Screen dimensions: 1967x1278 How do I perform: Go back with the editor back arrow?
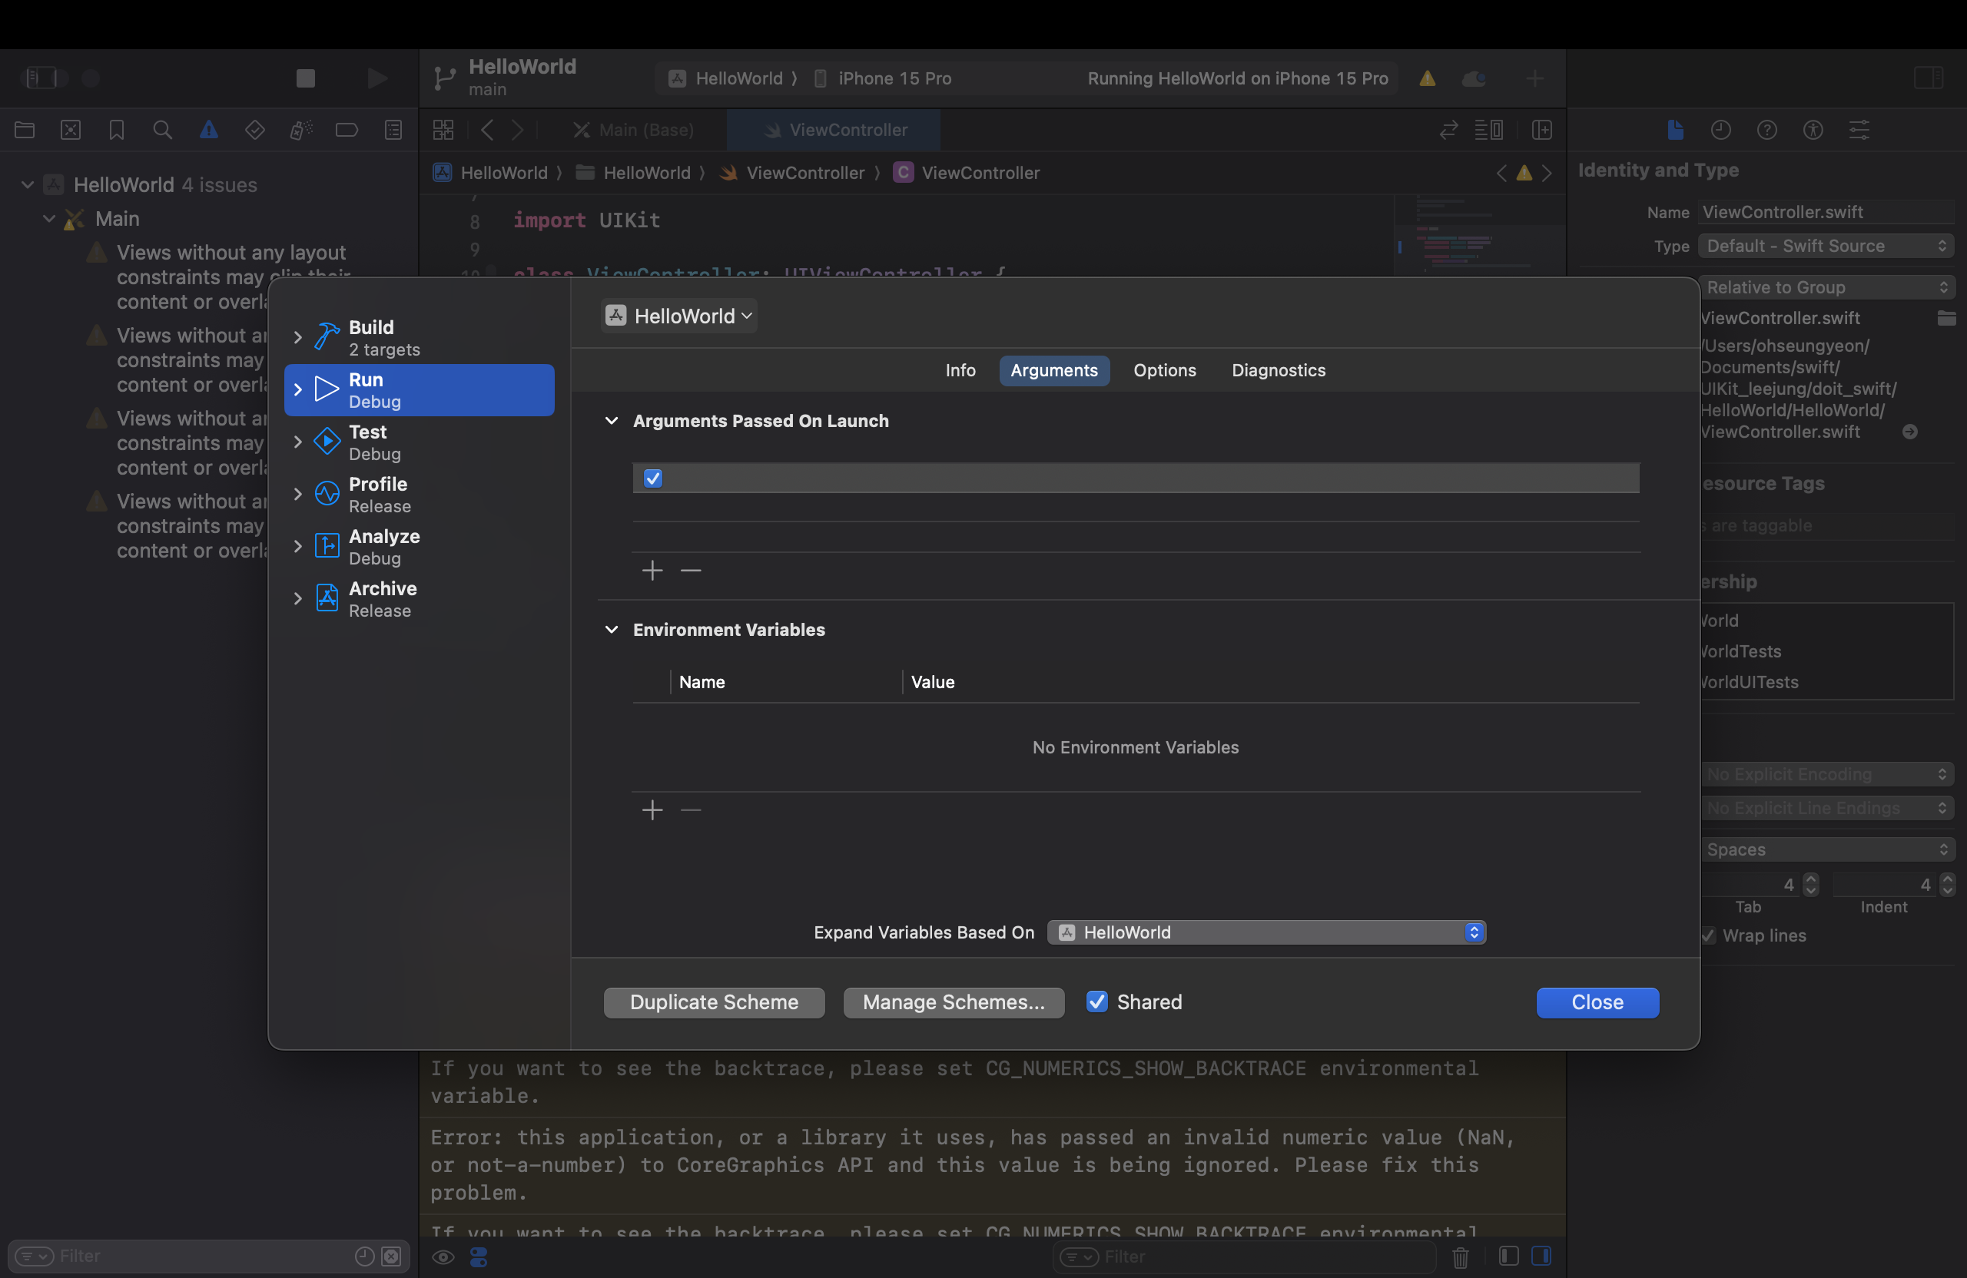pos(488,130)
